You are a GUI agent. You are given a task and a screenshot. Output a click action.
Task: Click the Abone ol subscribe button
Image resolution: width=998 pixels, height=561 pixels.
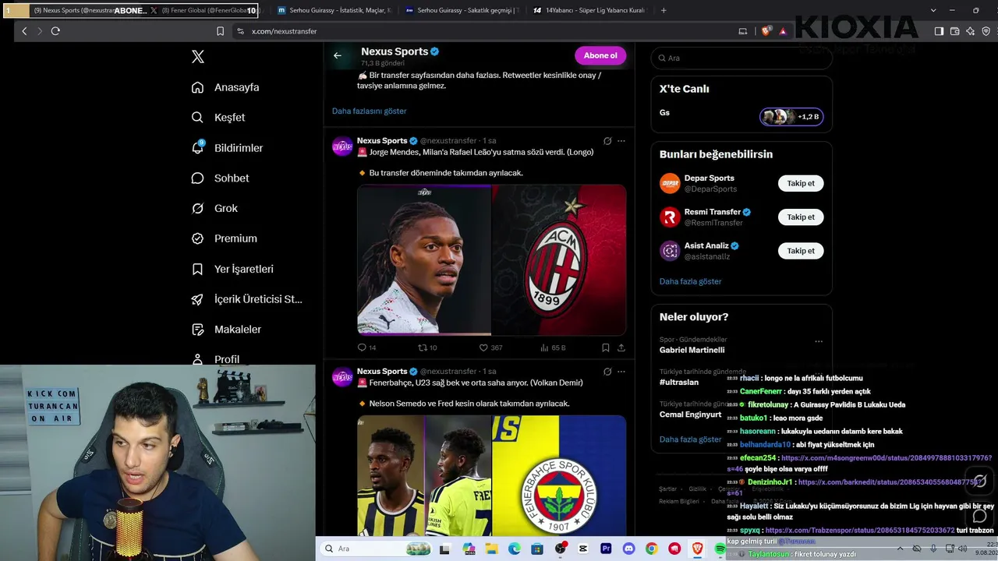(x=600, y=55)
